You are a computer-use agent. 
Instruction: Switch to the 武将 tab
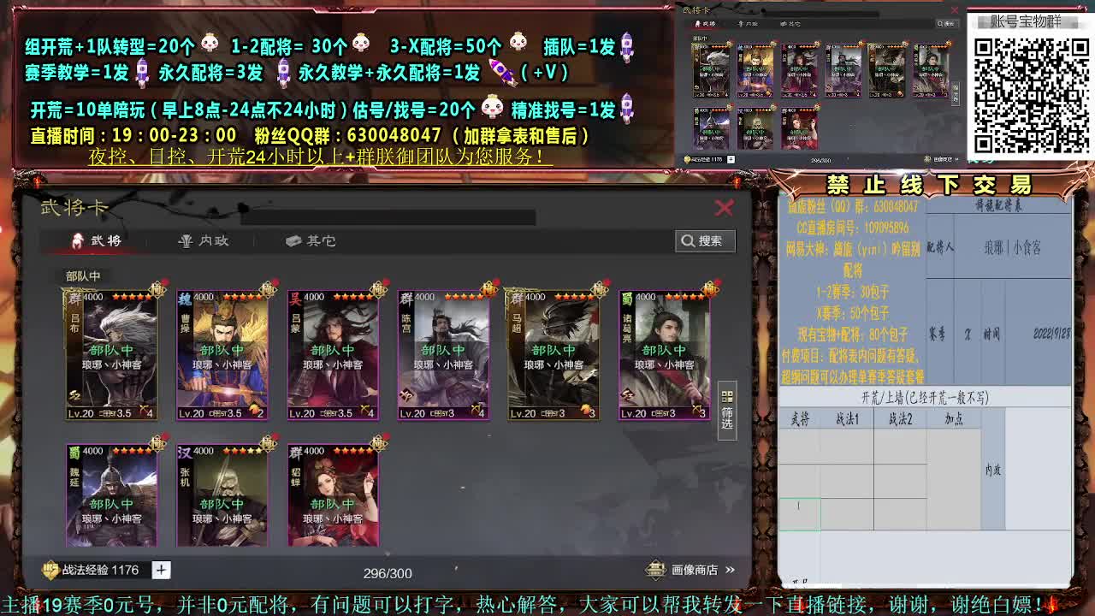(x=97, y=240)
